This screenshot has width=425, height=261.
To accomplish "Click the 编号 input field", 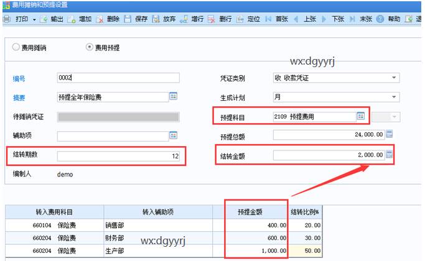I will point(118,78).
